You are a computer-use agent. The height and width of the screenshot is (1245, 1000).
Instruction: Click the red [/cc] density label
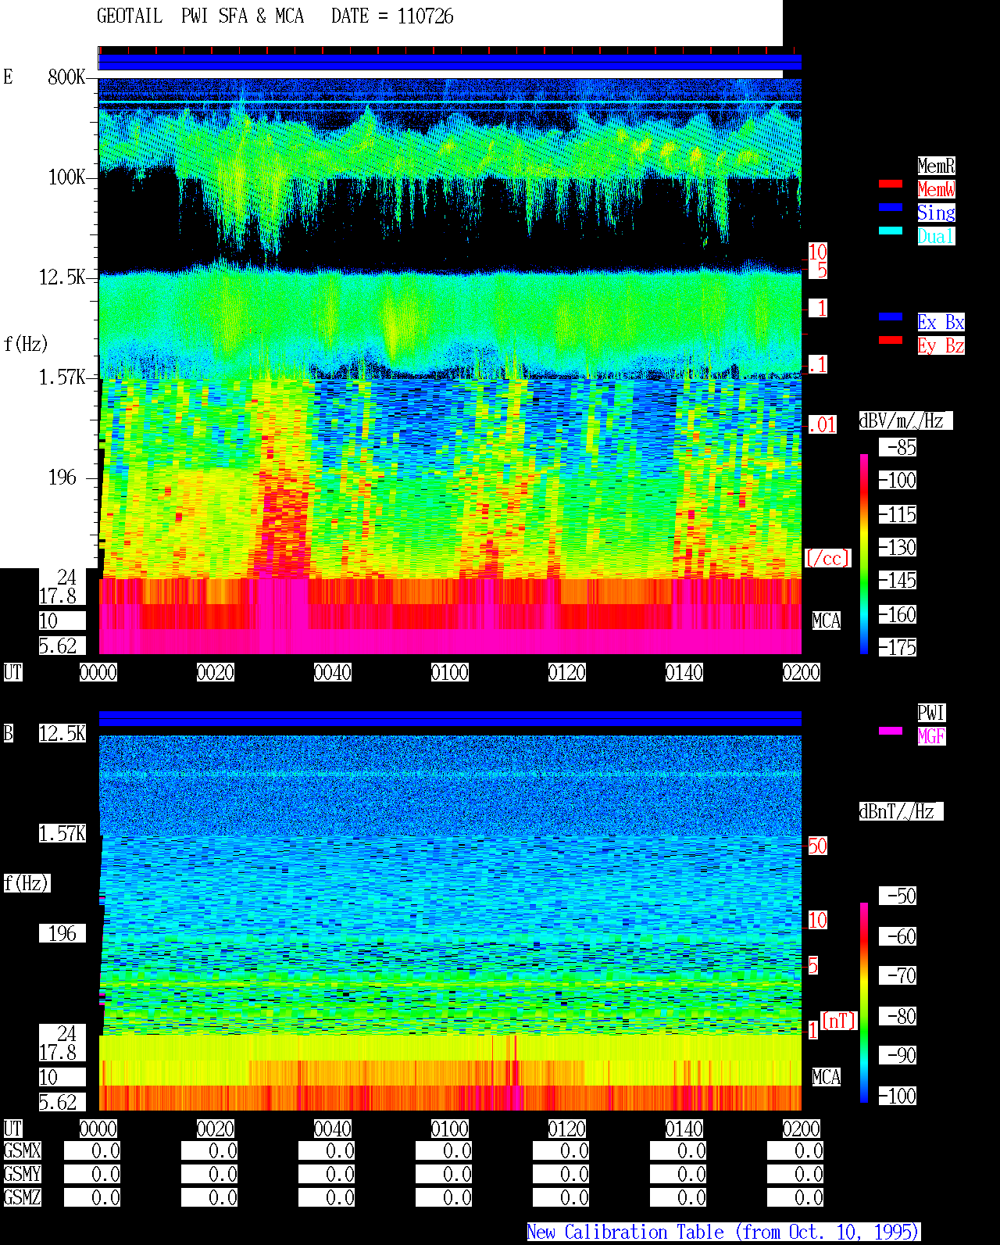pyautogui.click(x=827, y=558)
